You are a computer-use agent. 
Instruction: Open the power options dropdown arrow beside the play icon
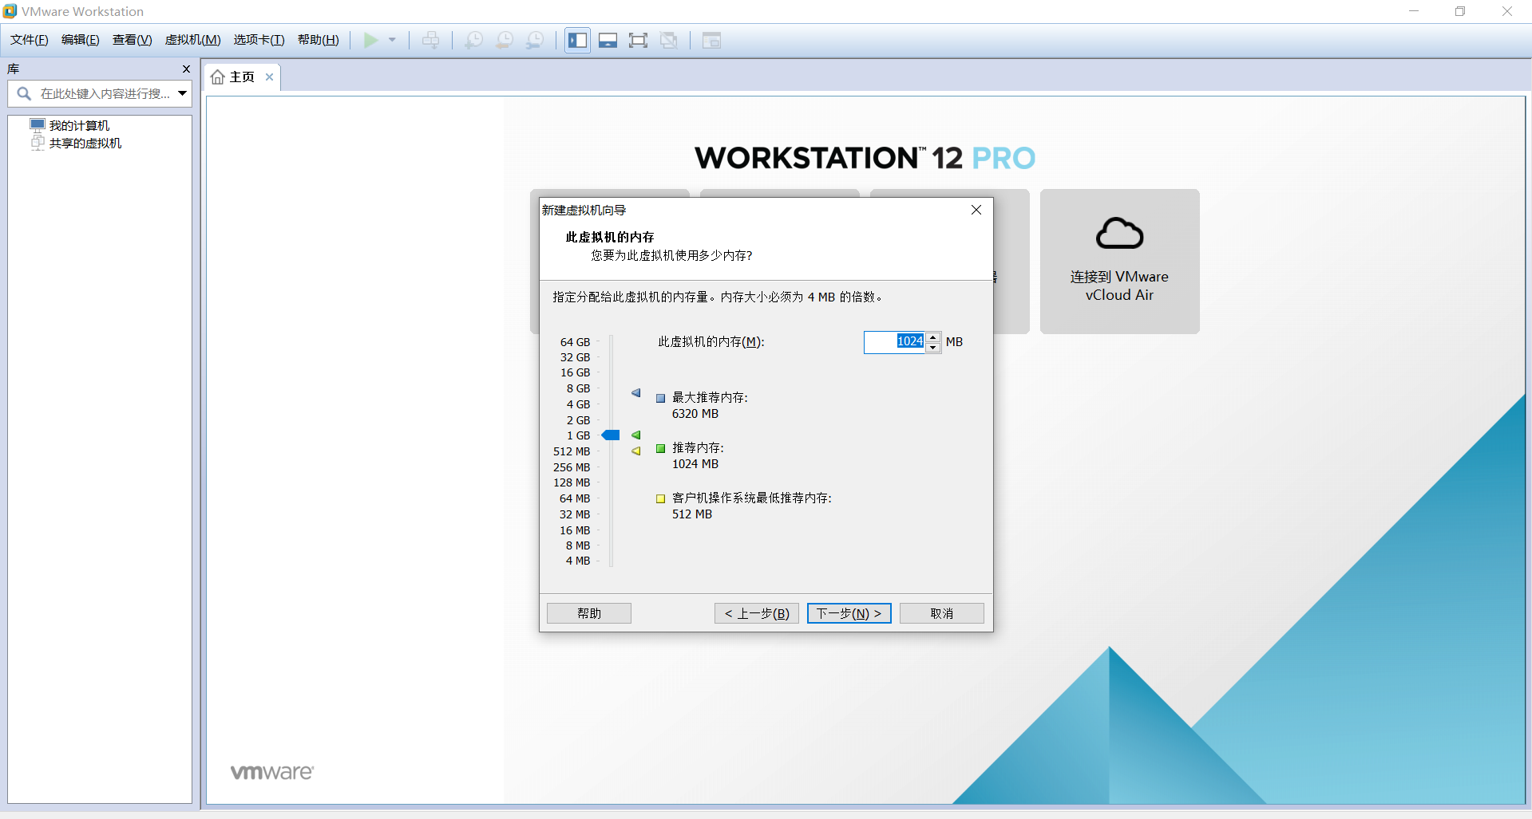click(392, 41)
